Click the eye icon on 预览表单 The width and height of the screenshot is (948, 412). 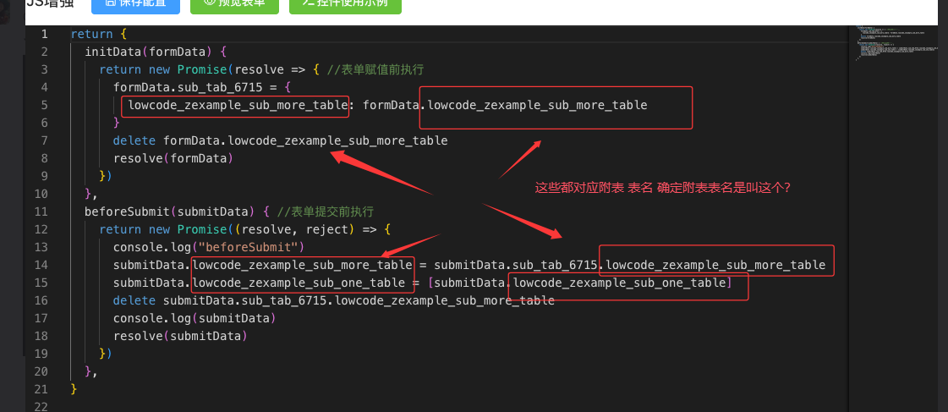[208, 3]
